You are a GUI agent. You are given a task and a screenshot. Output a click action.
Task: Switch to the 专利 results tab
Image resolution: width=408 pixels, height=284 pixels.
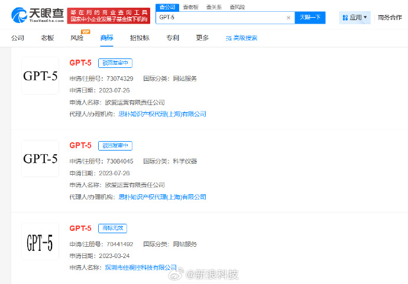click(173, 38)
